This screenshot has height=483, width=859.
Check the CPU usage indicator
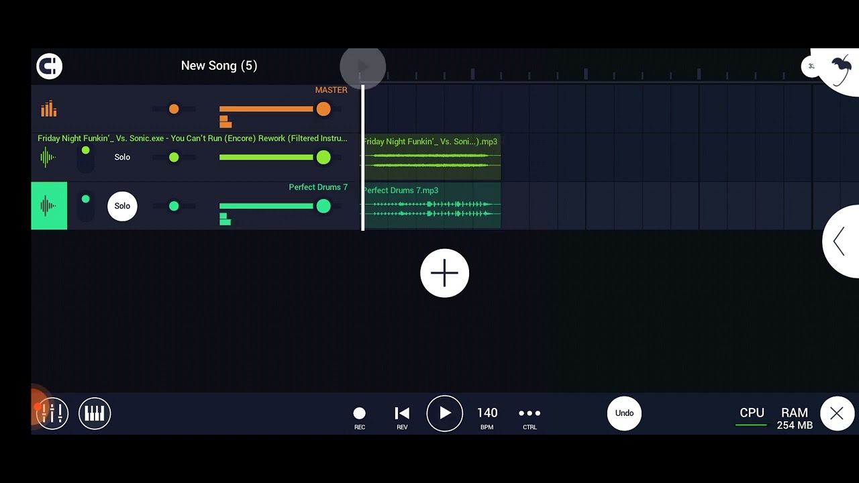coord(752,416)
